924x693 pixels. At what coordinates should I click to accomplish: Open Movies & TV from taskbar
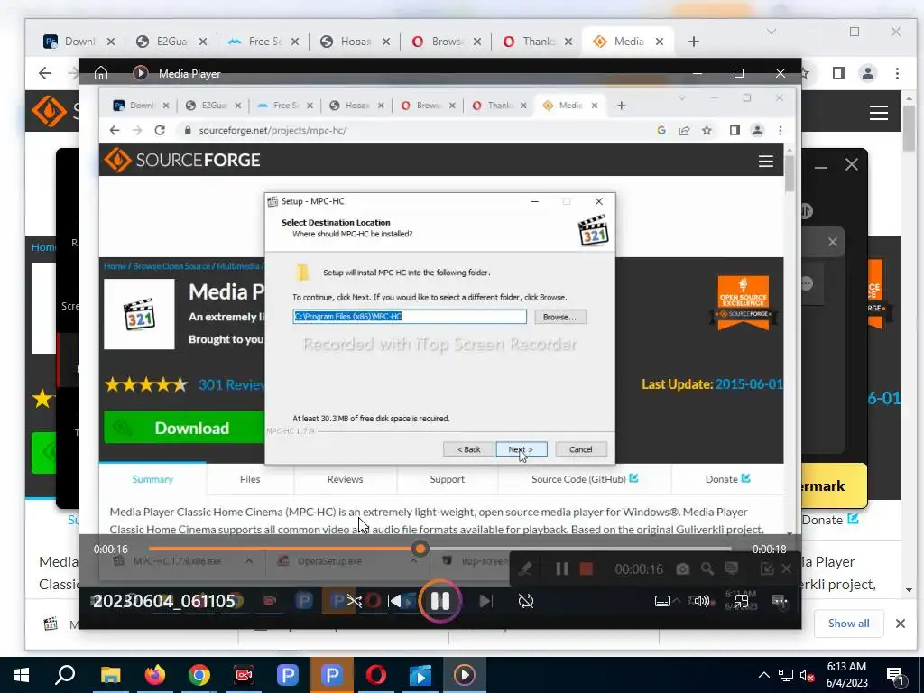(420, 675)
